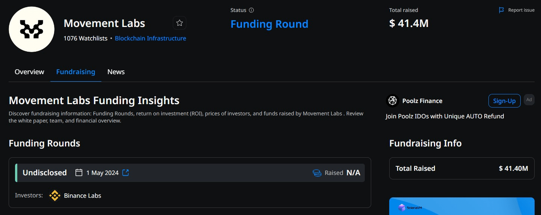Select the Fundraising tab

point(76,72)
